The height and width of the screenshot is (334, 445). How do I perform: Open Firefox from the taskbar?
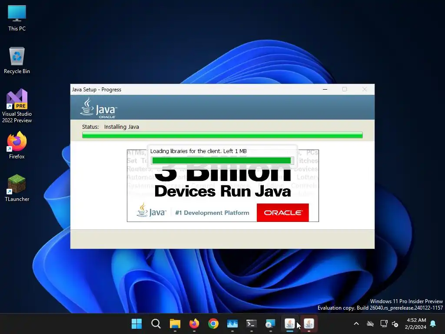click(194, 324)
